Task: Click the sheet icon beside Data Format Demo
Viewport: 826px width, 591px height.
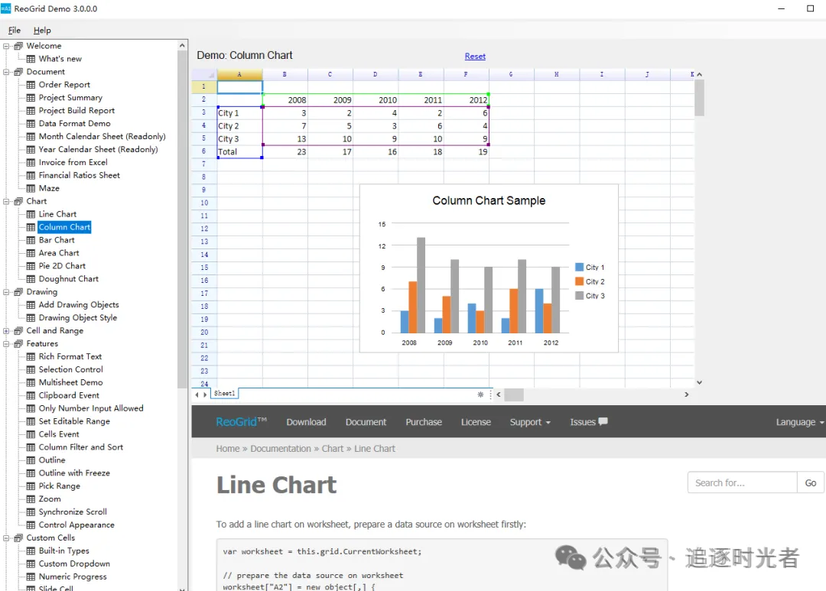Action: [31, 123]
